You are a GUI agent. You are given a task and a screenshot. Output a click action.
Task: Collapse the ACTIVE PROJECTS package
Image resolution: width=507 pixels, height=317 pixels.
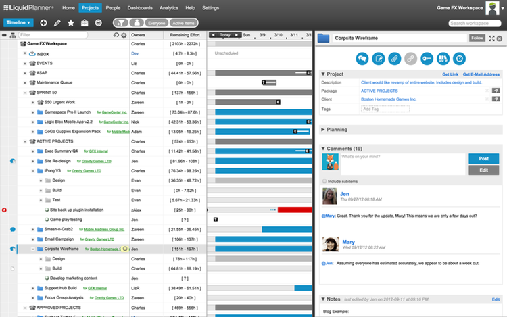25,141
